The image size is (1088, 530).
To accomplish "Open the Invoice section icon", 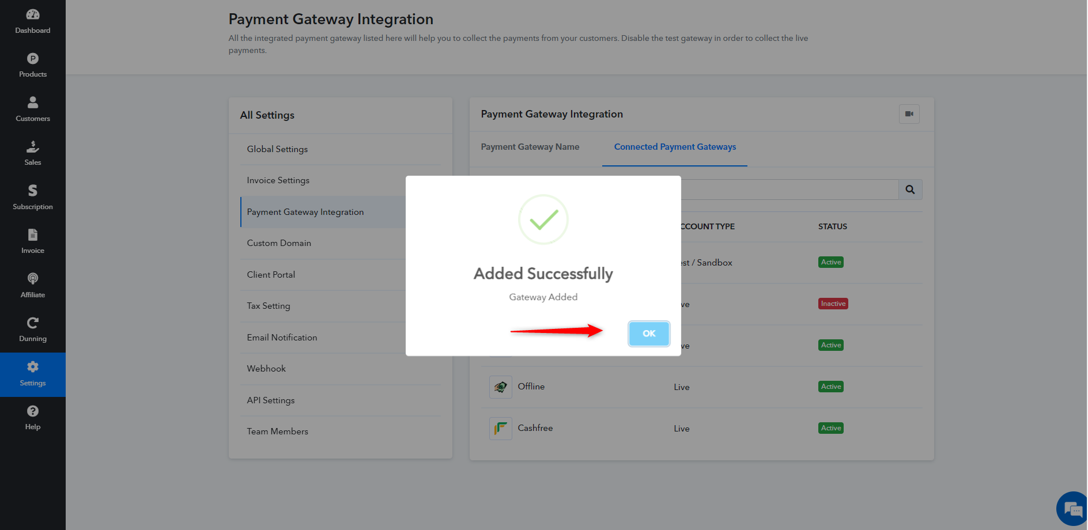I will (x=33, y=234).
